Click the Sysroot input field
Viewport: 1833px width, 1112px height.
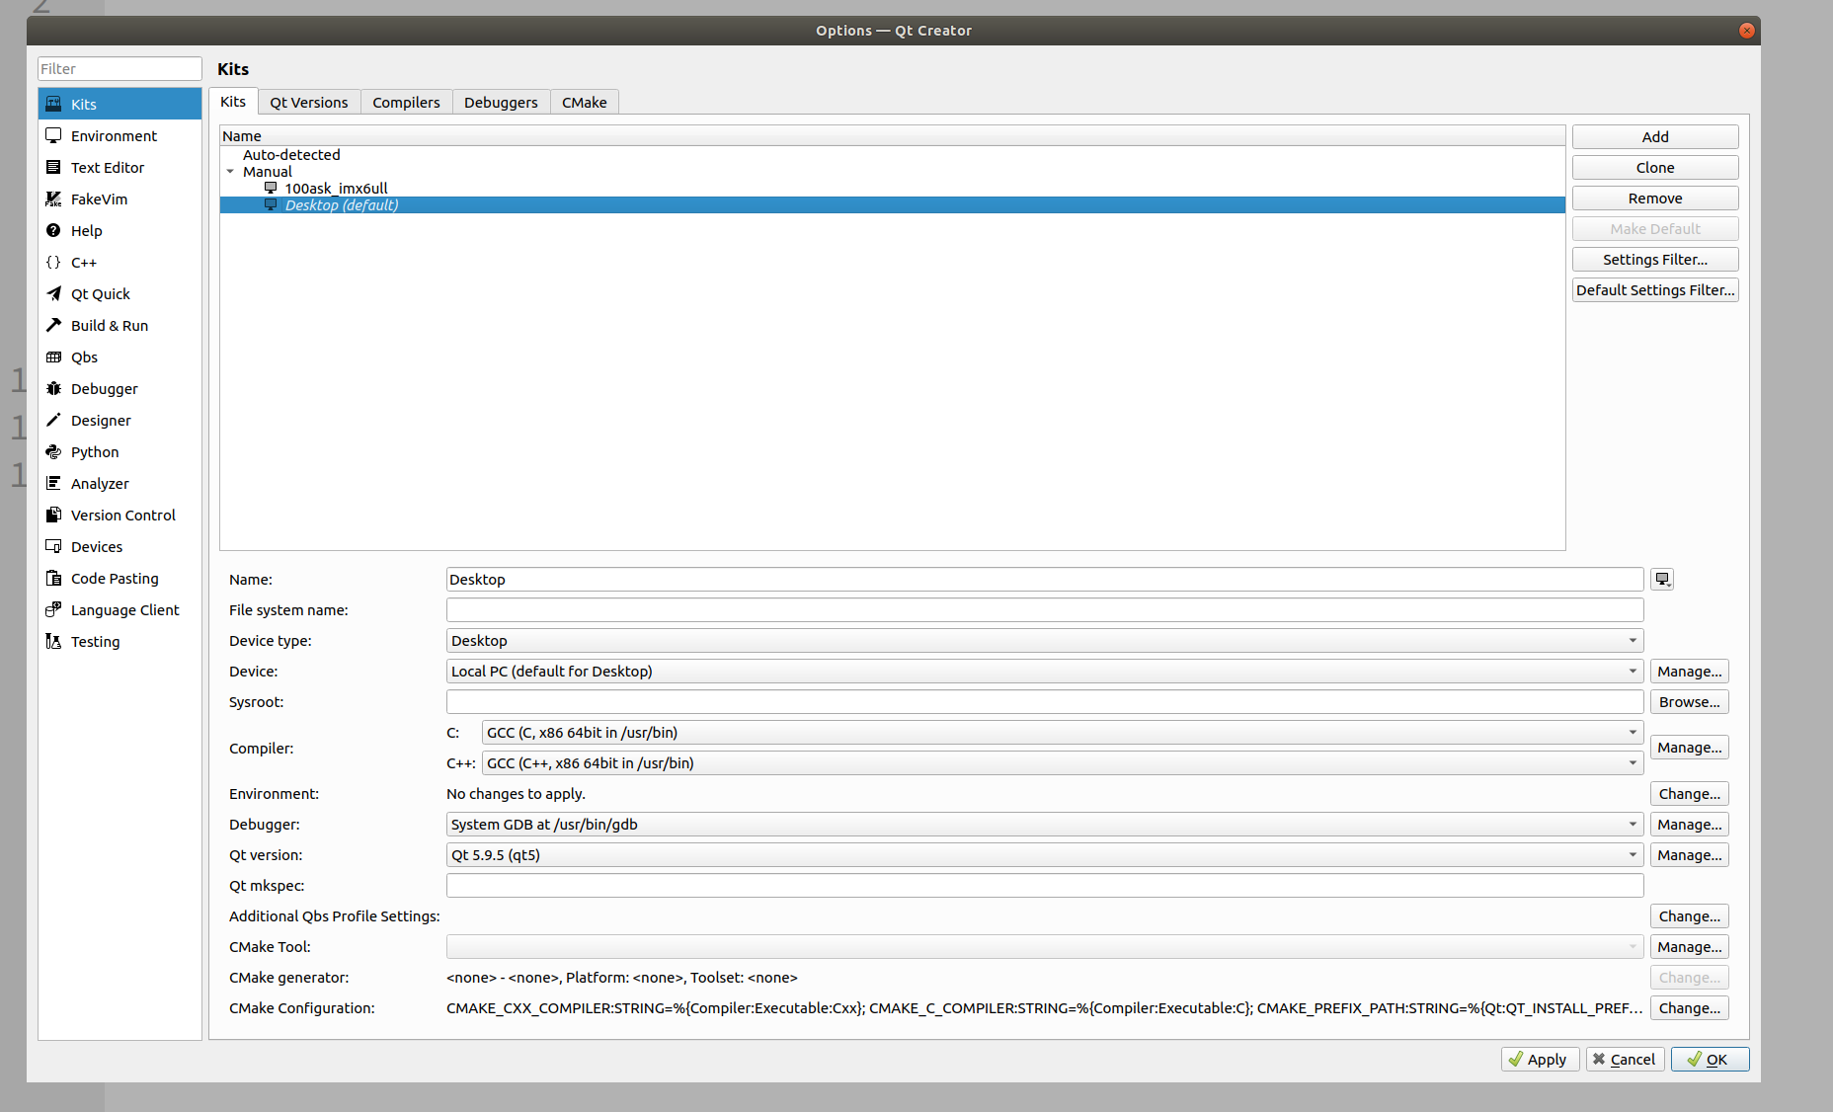point(1045,702)
